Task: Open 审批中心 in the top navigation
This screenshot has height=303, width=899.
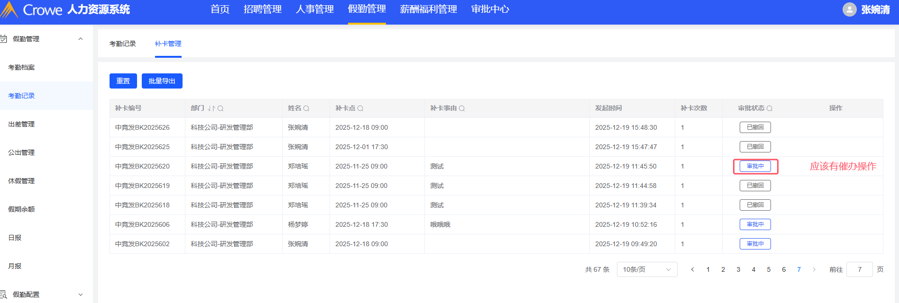Action: click(490, 9)
